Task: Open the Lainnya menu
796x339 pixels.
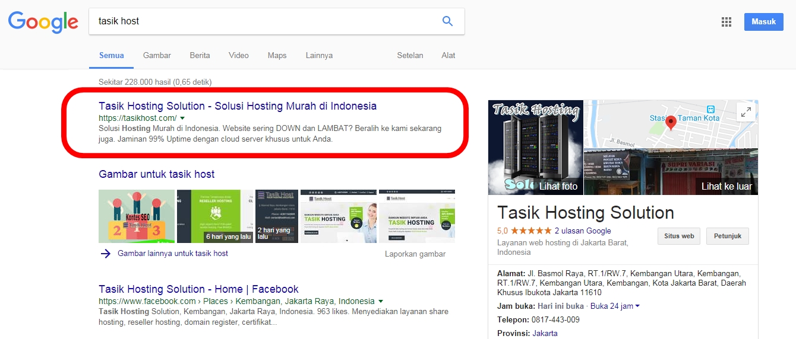Action: (x=319, y=55)
